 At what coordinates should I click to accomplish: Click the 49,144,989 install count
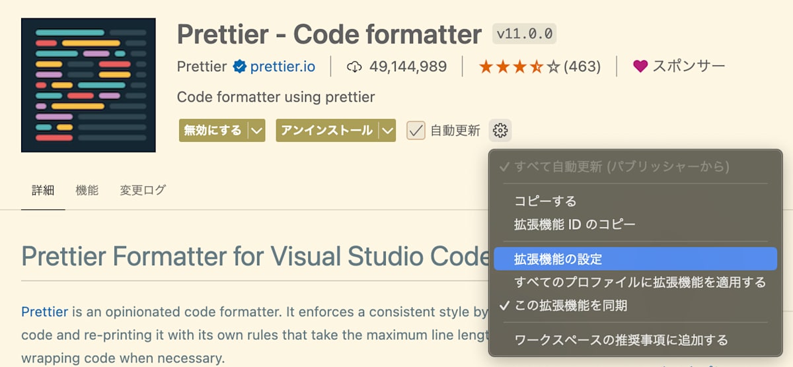(x=408, y=67)
